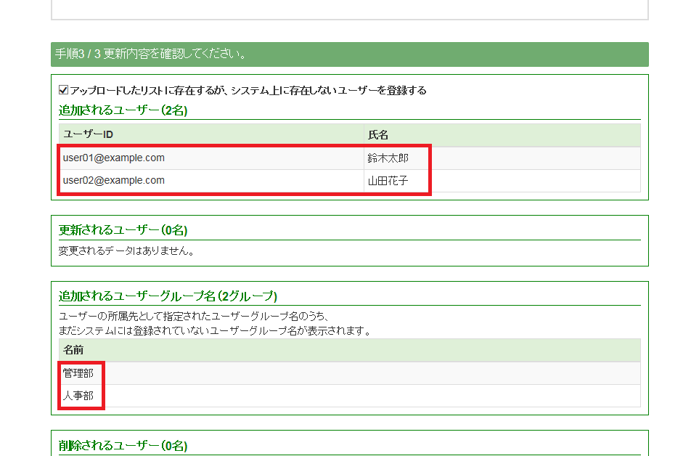This screenshot has width=699, height=456.
Task: Click the ユーザーID column header
Action: pyautogui.click(x=211, y=135)
